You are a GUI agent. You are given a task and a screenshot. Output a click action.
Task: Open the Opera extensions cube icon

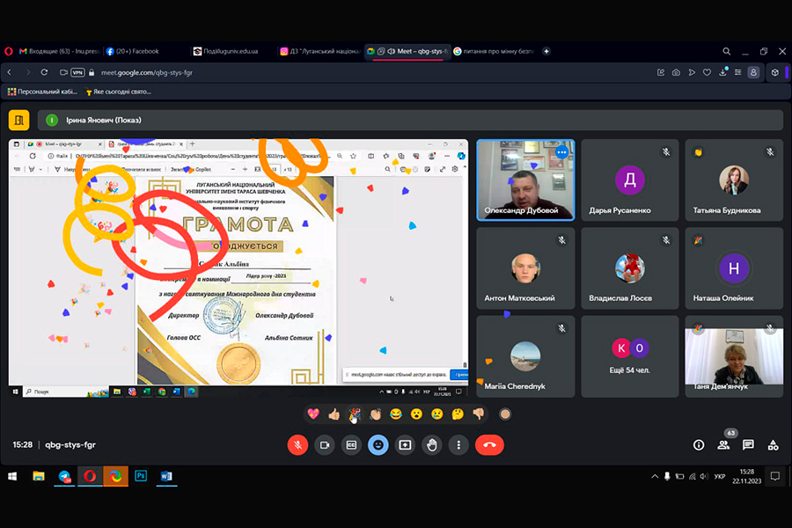[x=775, y=72]
